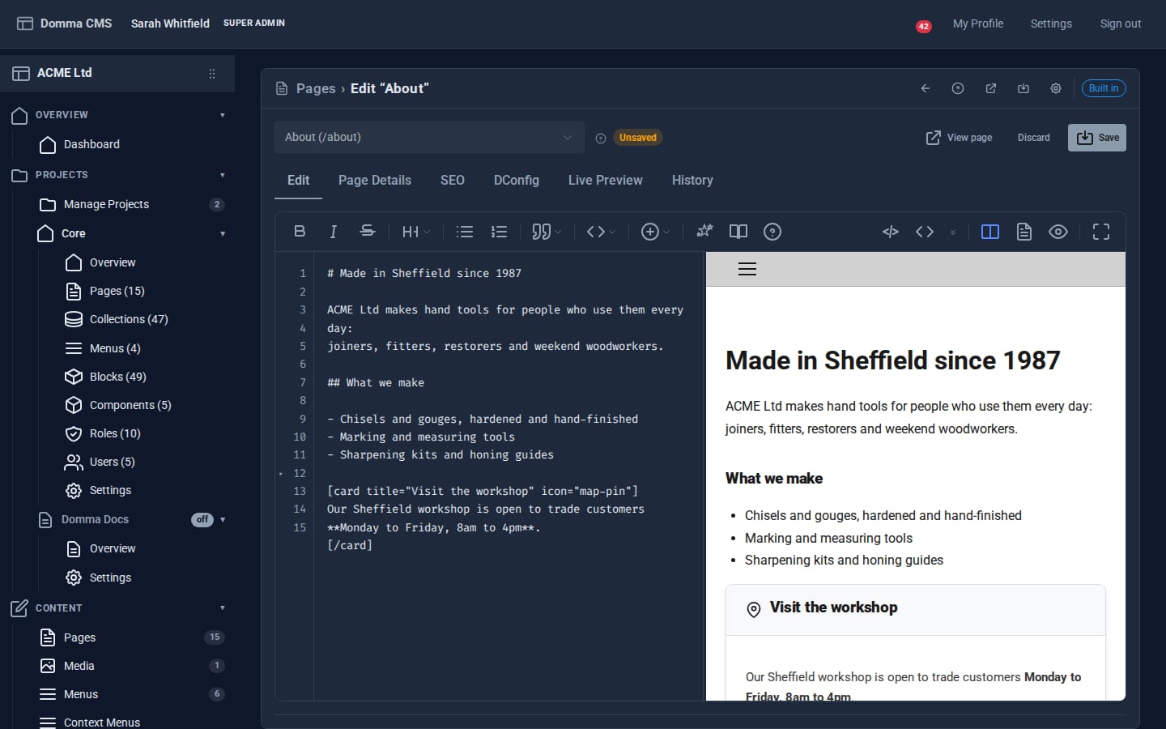
Task: Open Blocks (49) in Core tree
Action: (x=117, y=377)
